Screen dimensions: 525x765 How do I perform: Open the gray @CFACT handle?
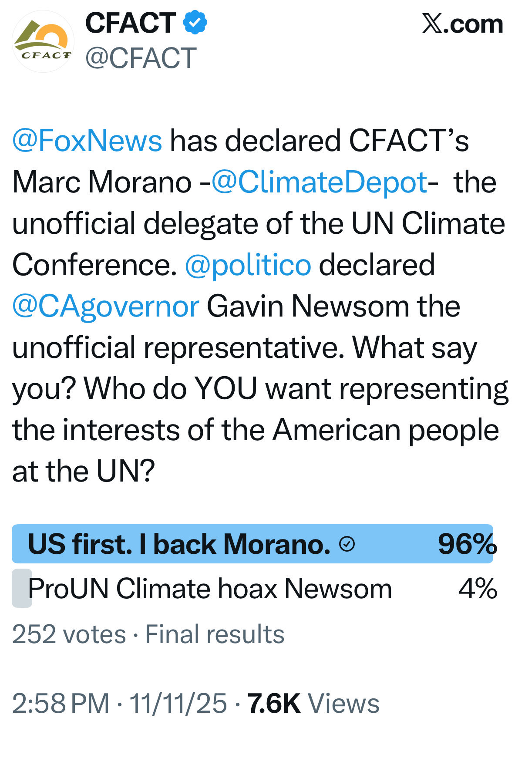141,58
